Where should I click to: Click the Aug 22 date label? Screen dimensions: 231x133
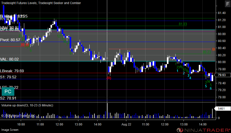coord(126,124)
